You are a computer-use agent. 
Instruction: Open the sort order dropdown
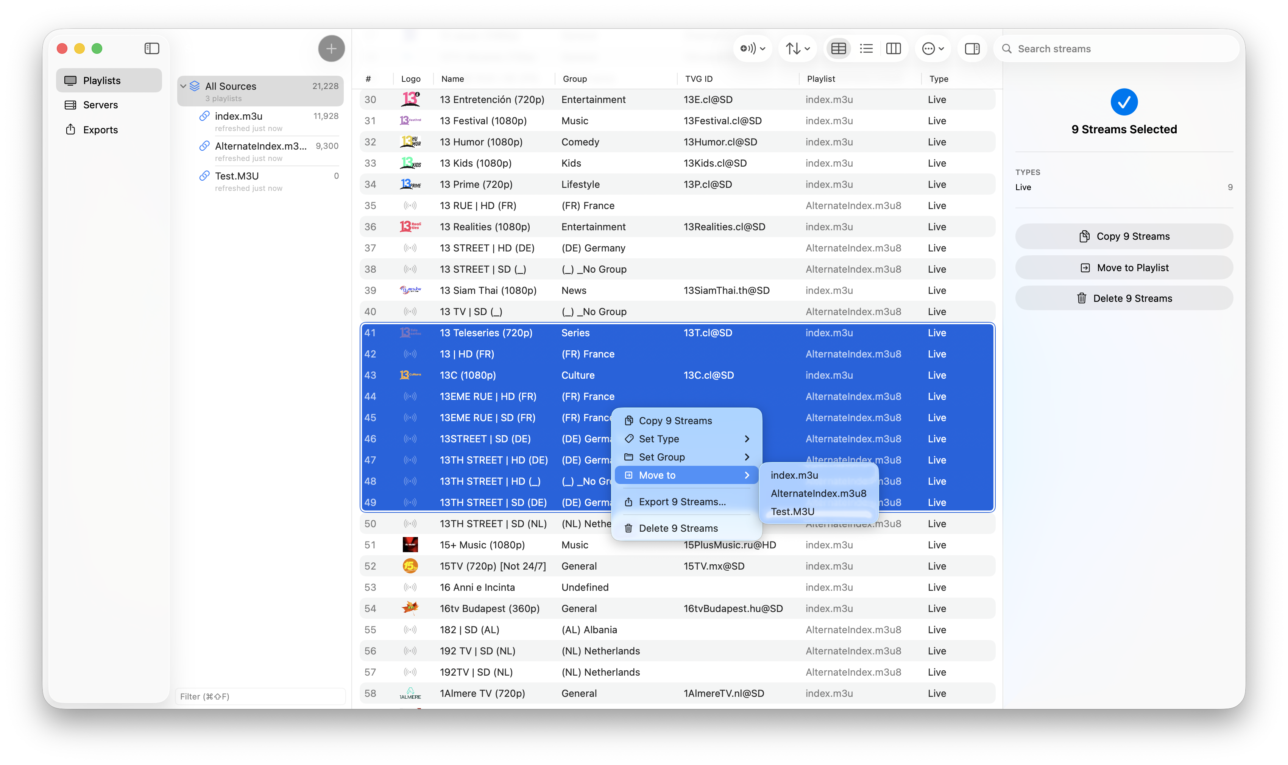coord(796,48)
